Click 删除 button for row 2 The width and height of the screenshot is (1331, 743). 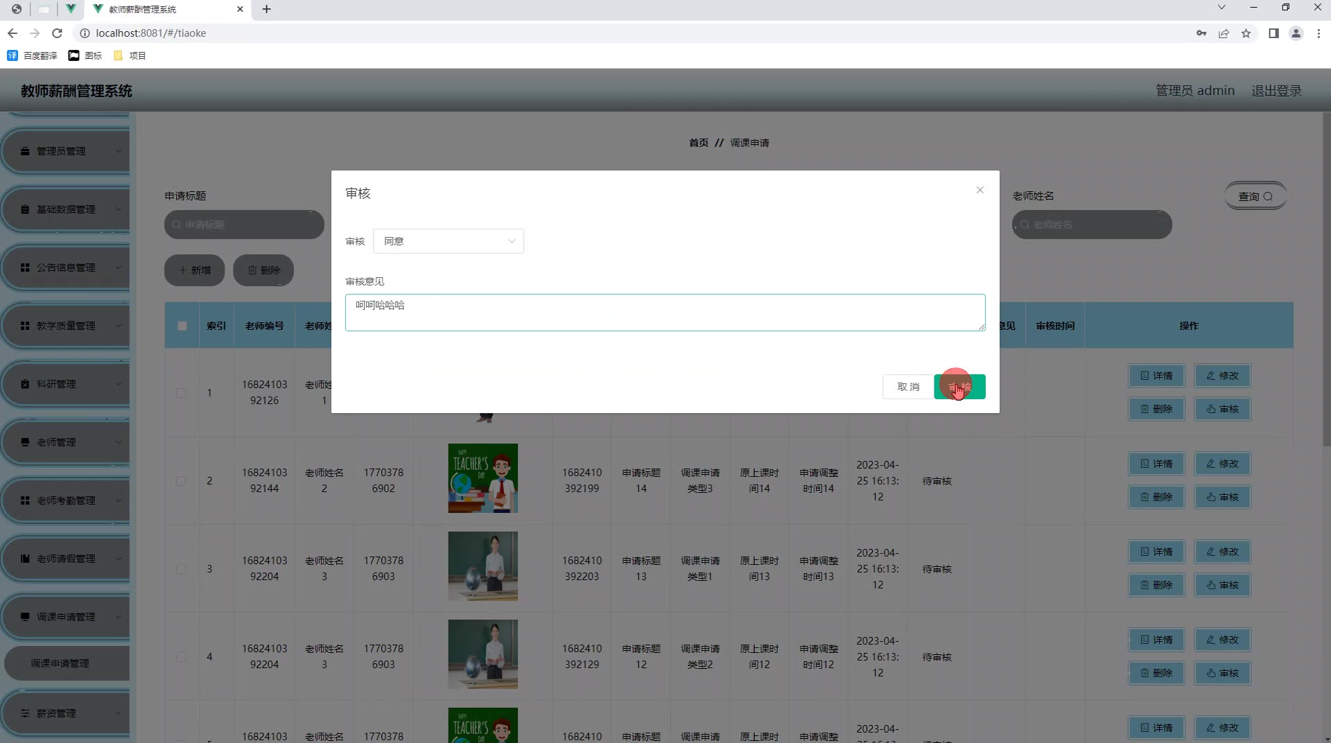click(1156, 497)
